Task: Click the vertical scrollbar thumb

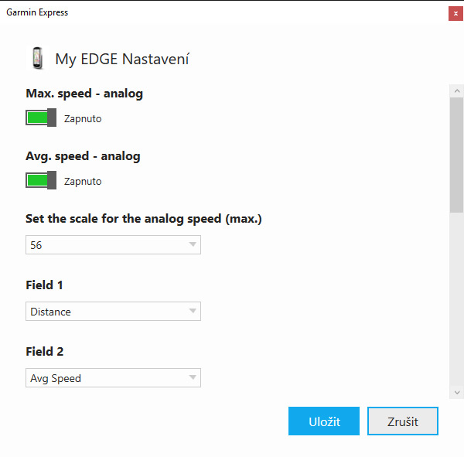Action: pyautogui.click(x=456, y=155)
